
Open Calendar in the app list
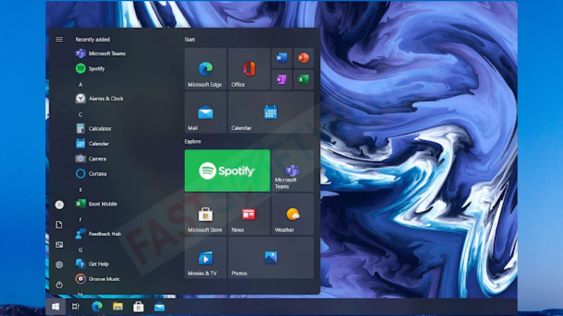coord(92,144)
